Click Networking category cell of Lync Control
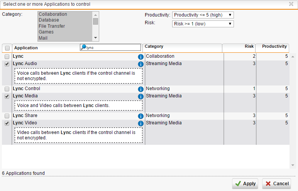Screen dimensions: 298x191 158,89
